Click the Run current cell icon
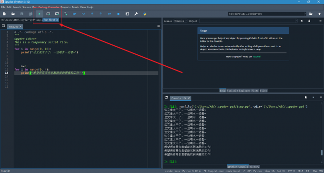The image size is (324, 173). tap(48, 14)
